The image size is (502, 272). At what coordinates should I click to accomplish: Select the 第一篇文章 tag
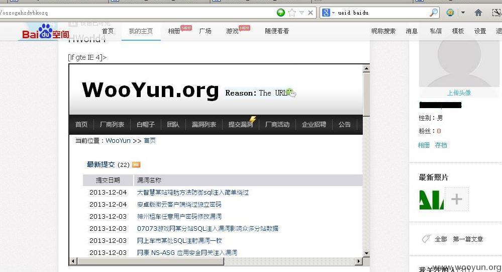tap(468, 239)
